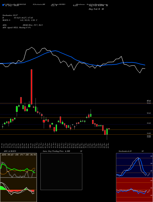Click the 88.22 price level label

[149, 123]
